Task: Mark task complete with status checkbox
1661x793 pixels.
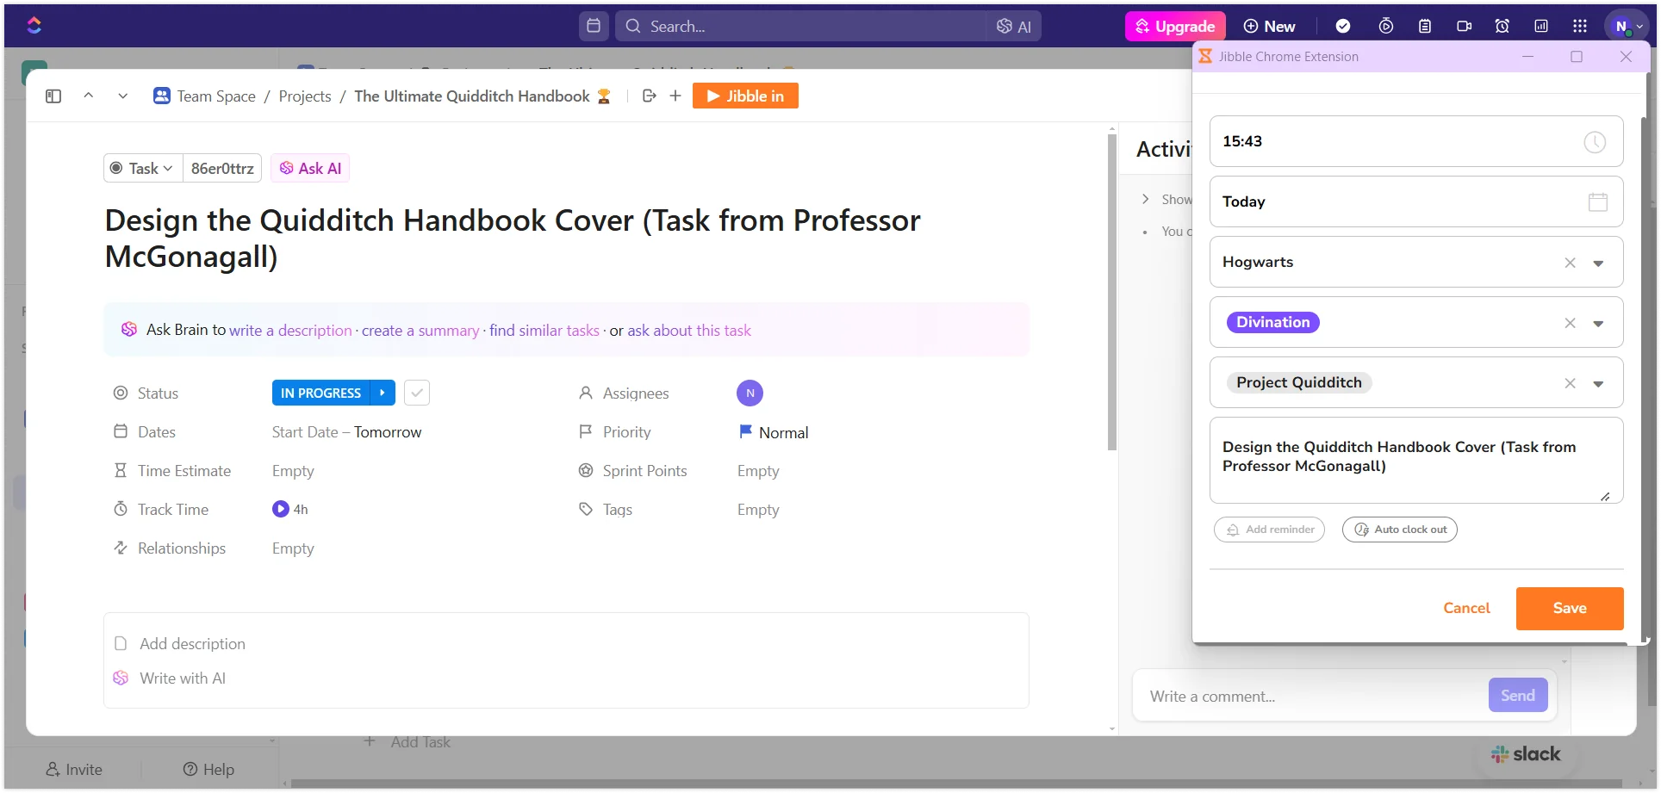Action: tap(417, 393)
